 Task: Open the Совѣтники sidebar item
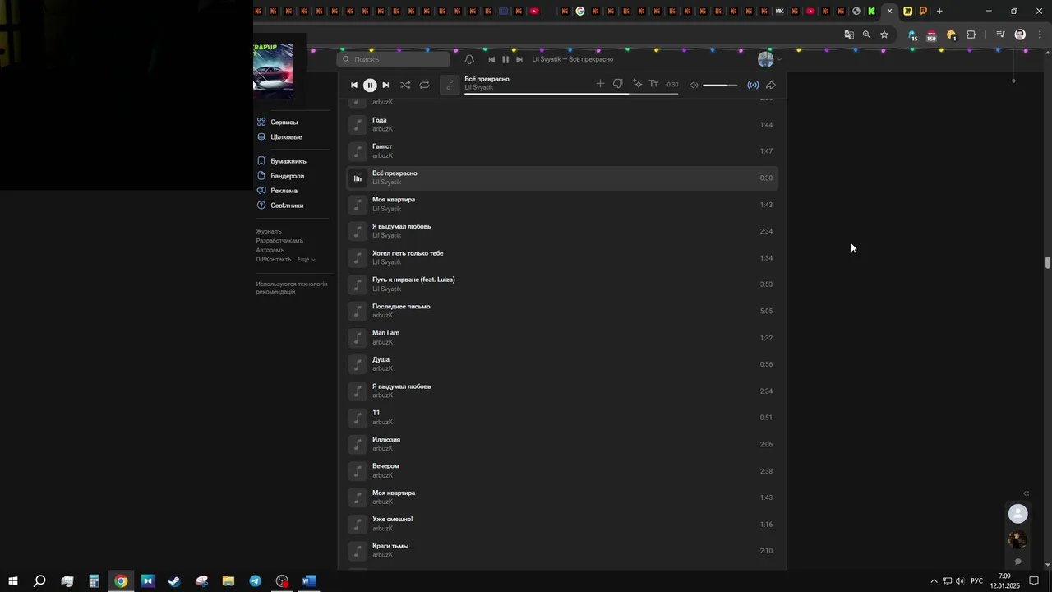[279, 206]
